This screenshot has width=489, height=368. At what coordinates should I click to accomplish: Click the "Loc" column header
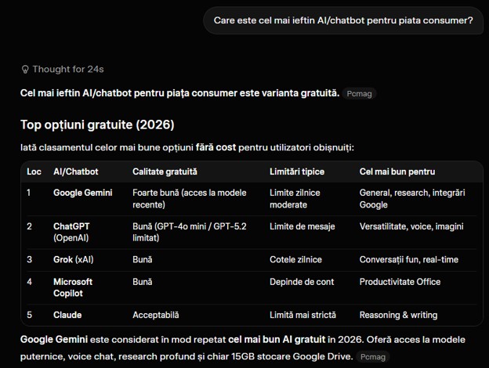point(34,171)
